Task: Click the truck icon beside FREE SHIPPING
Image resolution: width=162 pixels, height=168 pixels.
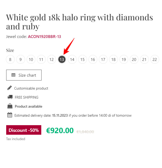Action: (x=10, y=97)
